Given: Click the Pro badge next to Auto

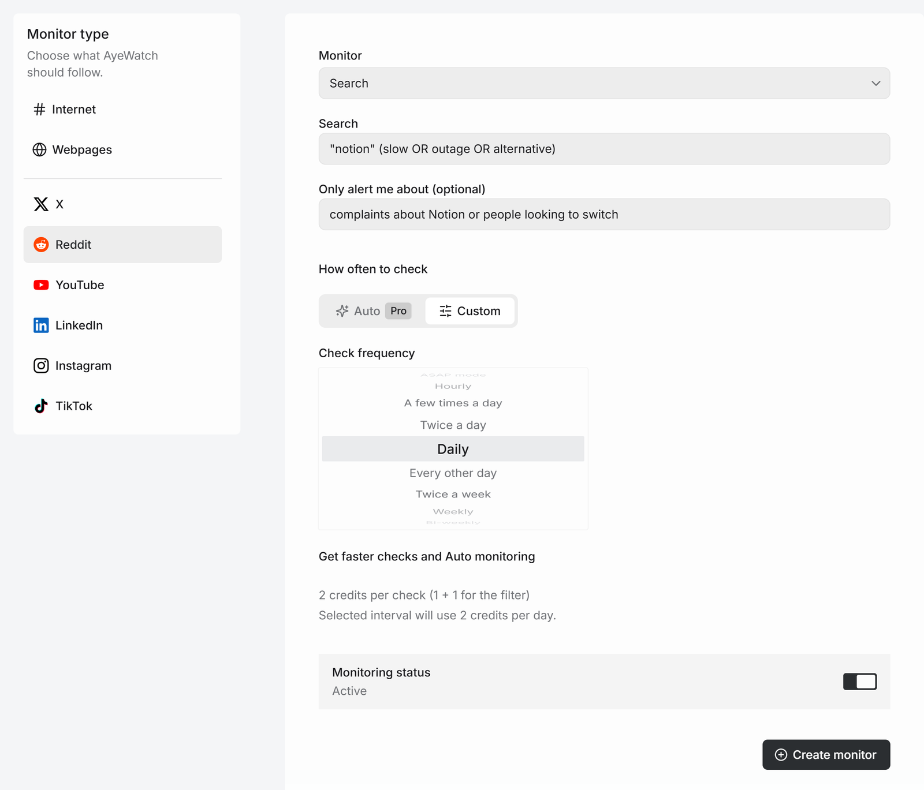Looking at the screenshot, I should [398, 311].
